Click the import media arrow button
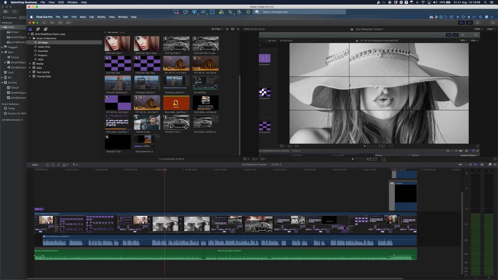The width and height of the screenshot is (498, 280). coord(44,23)
